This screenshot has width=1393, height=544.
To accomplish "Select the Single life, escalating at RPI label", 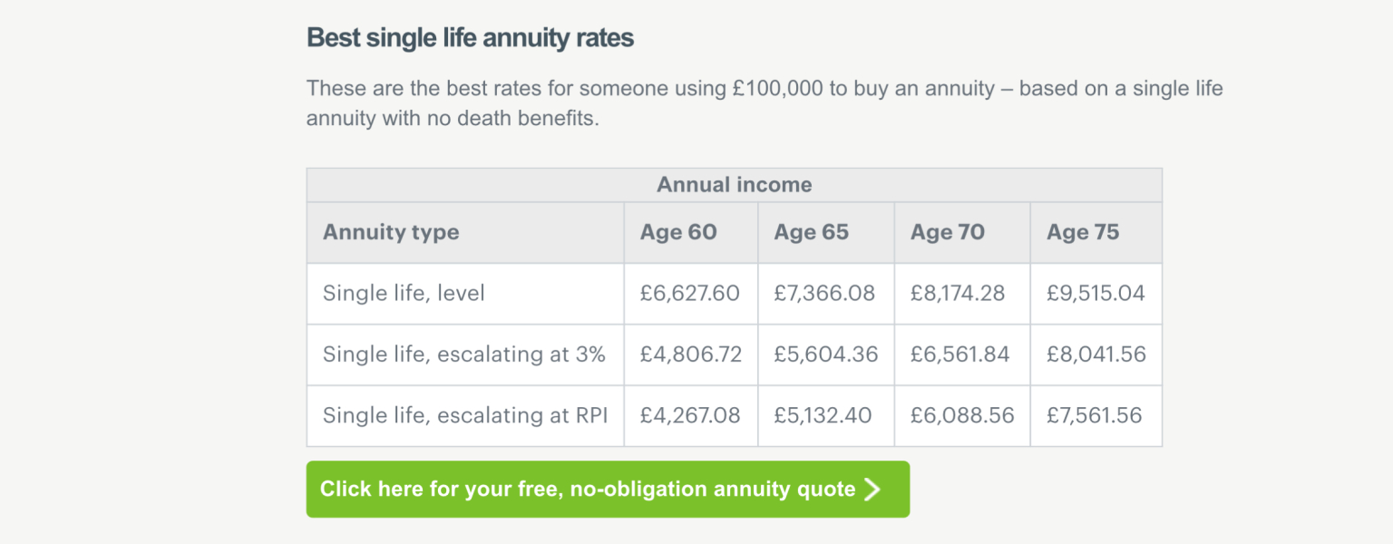I will click(x=465, y=415).
